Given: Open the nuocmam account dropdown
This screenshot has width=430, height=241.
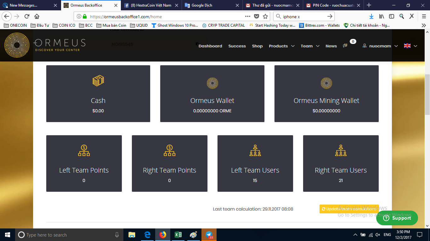Looking at the screenshot, I should [x=380, y=46].
